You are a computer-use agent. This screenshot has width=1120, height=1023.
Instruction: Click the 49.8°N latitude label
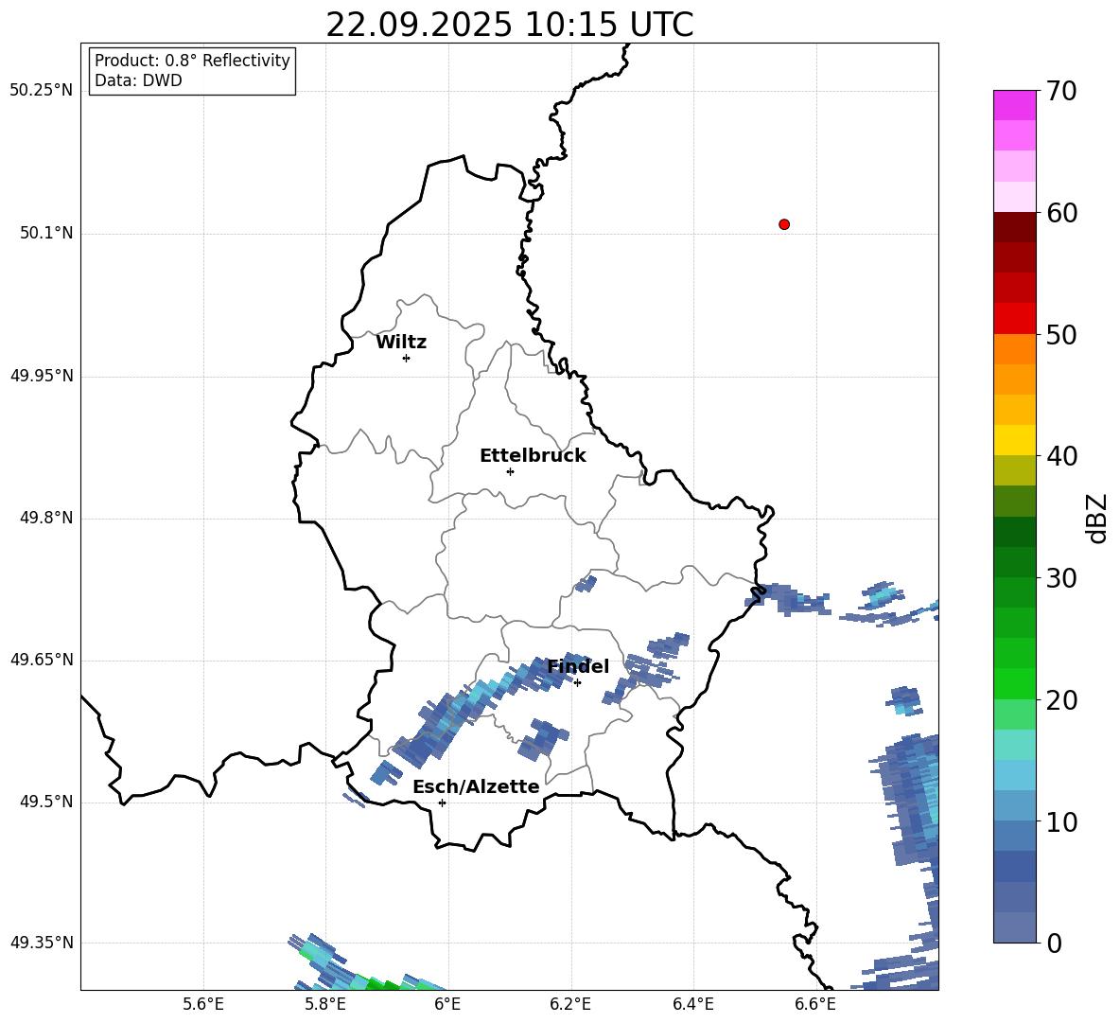pos(46,518)
